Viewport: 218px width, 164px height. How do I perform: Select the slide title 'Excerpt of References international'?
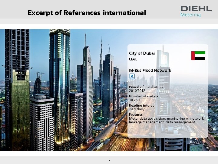click(x=87, y=13)
